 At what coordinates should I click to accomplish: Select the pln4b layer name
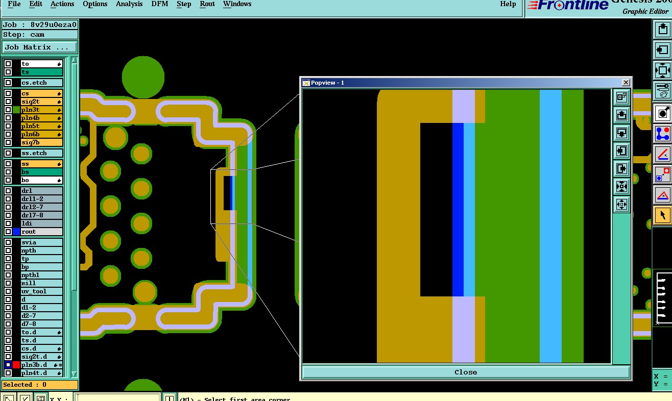coord(42,118)
